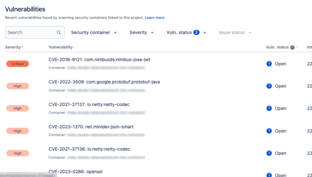Screen dimensions: 312x177
Task: Click the Open status icon for CVE-2022-3509
Action: (269, 86)
